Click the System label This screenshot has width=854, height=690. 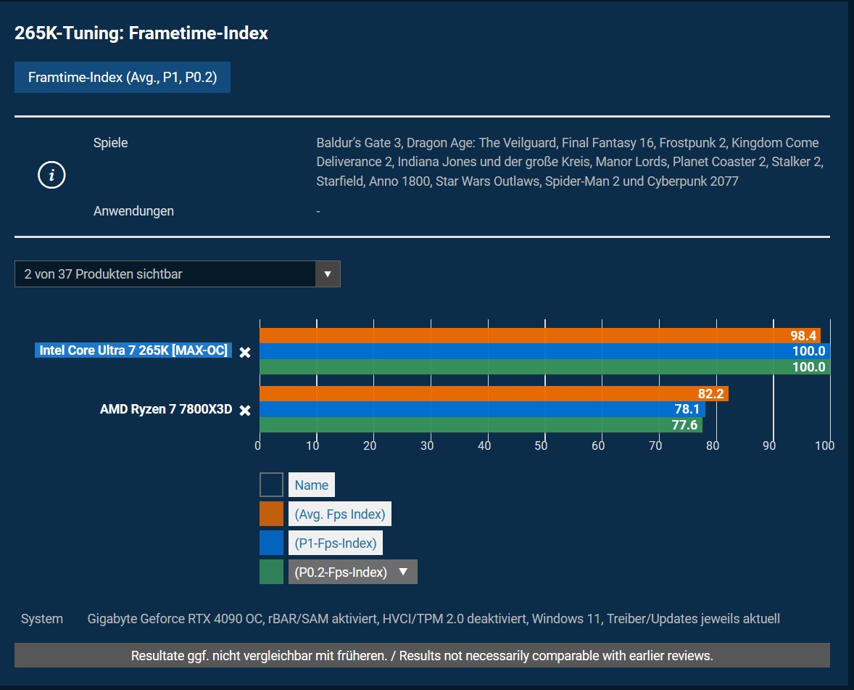point(42,619)
